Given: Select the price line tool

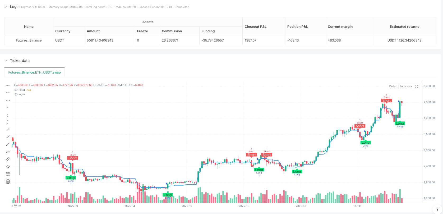Looking at the screenshot, I should (8, 152).
